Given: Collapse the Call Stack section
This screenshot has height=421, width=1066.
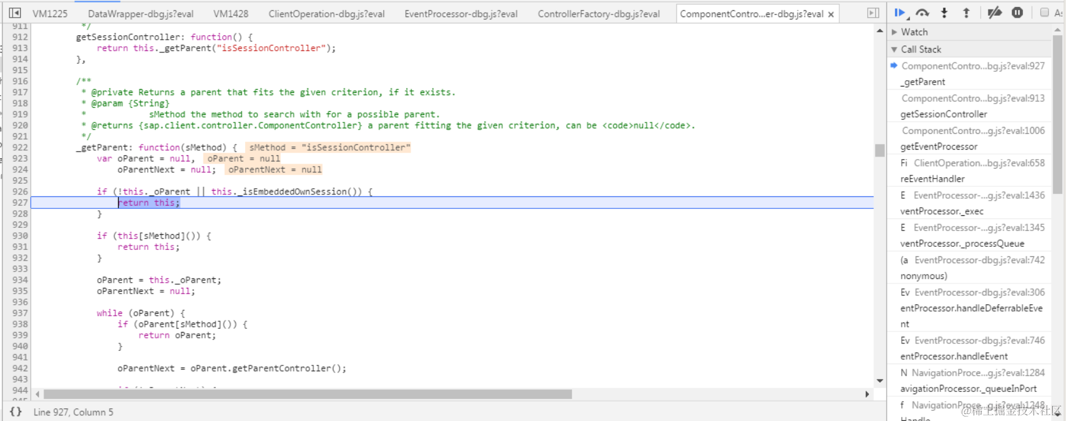Looking at the screenshot, I should click(970, 49).
